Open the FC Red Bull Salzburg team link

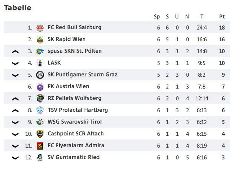(75, 27)
